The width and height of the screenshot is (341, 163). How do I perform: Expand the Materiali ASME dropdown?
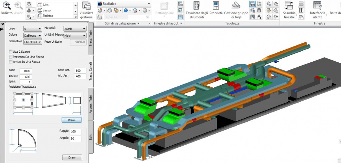click(75, 29)
